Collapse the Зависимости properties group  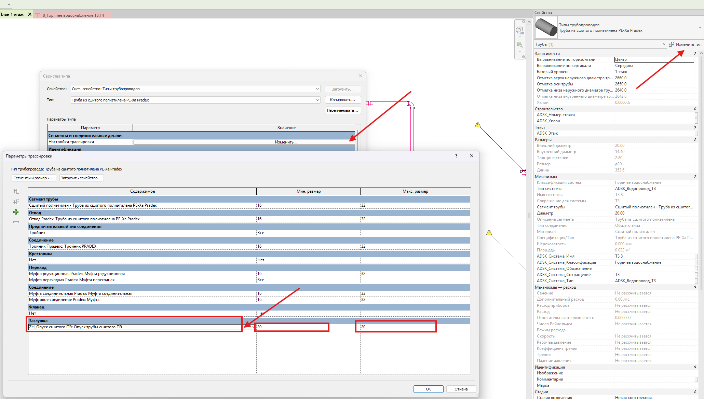(x=695, y=54)
